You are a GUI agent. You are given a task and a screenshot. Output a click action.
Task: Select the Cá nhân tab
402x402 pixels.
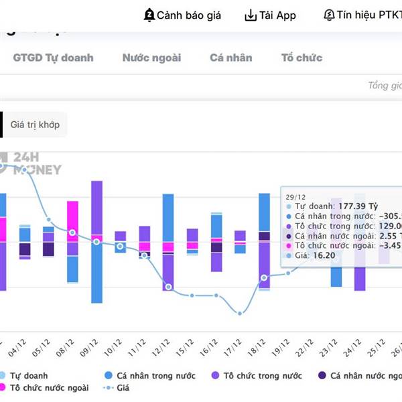coord(230,58)
